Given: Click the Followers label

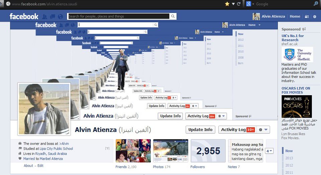Looking at the screenshot, I should (x=197, y=167).
